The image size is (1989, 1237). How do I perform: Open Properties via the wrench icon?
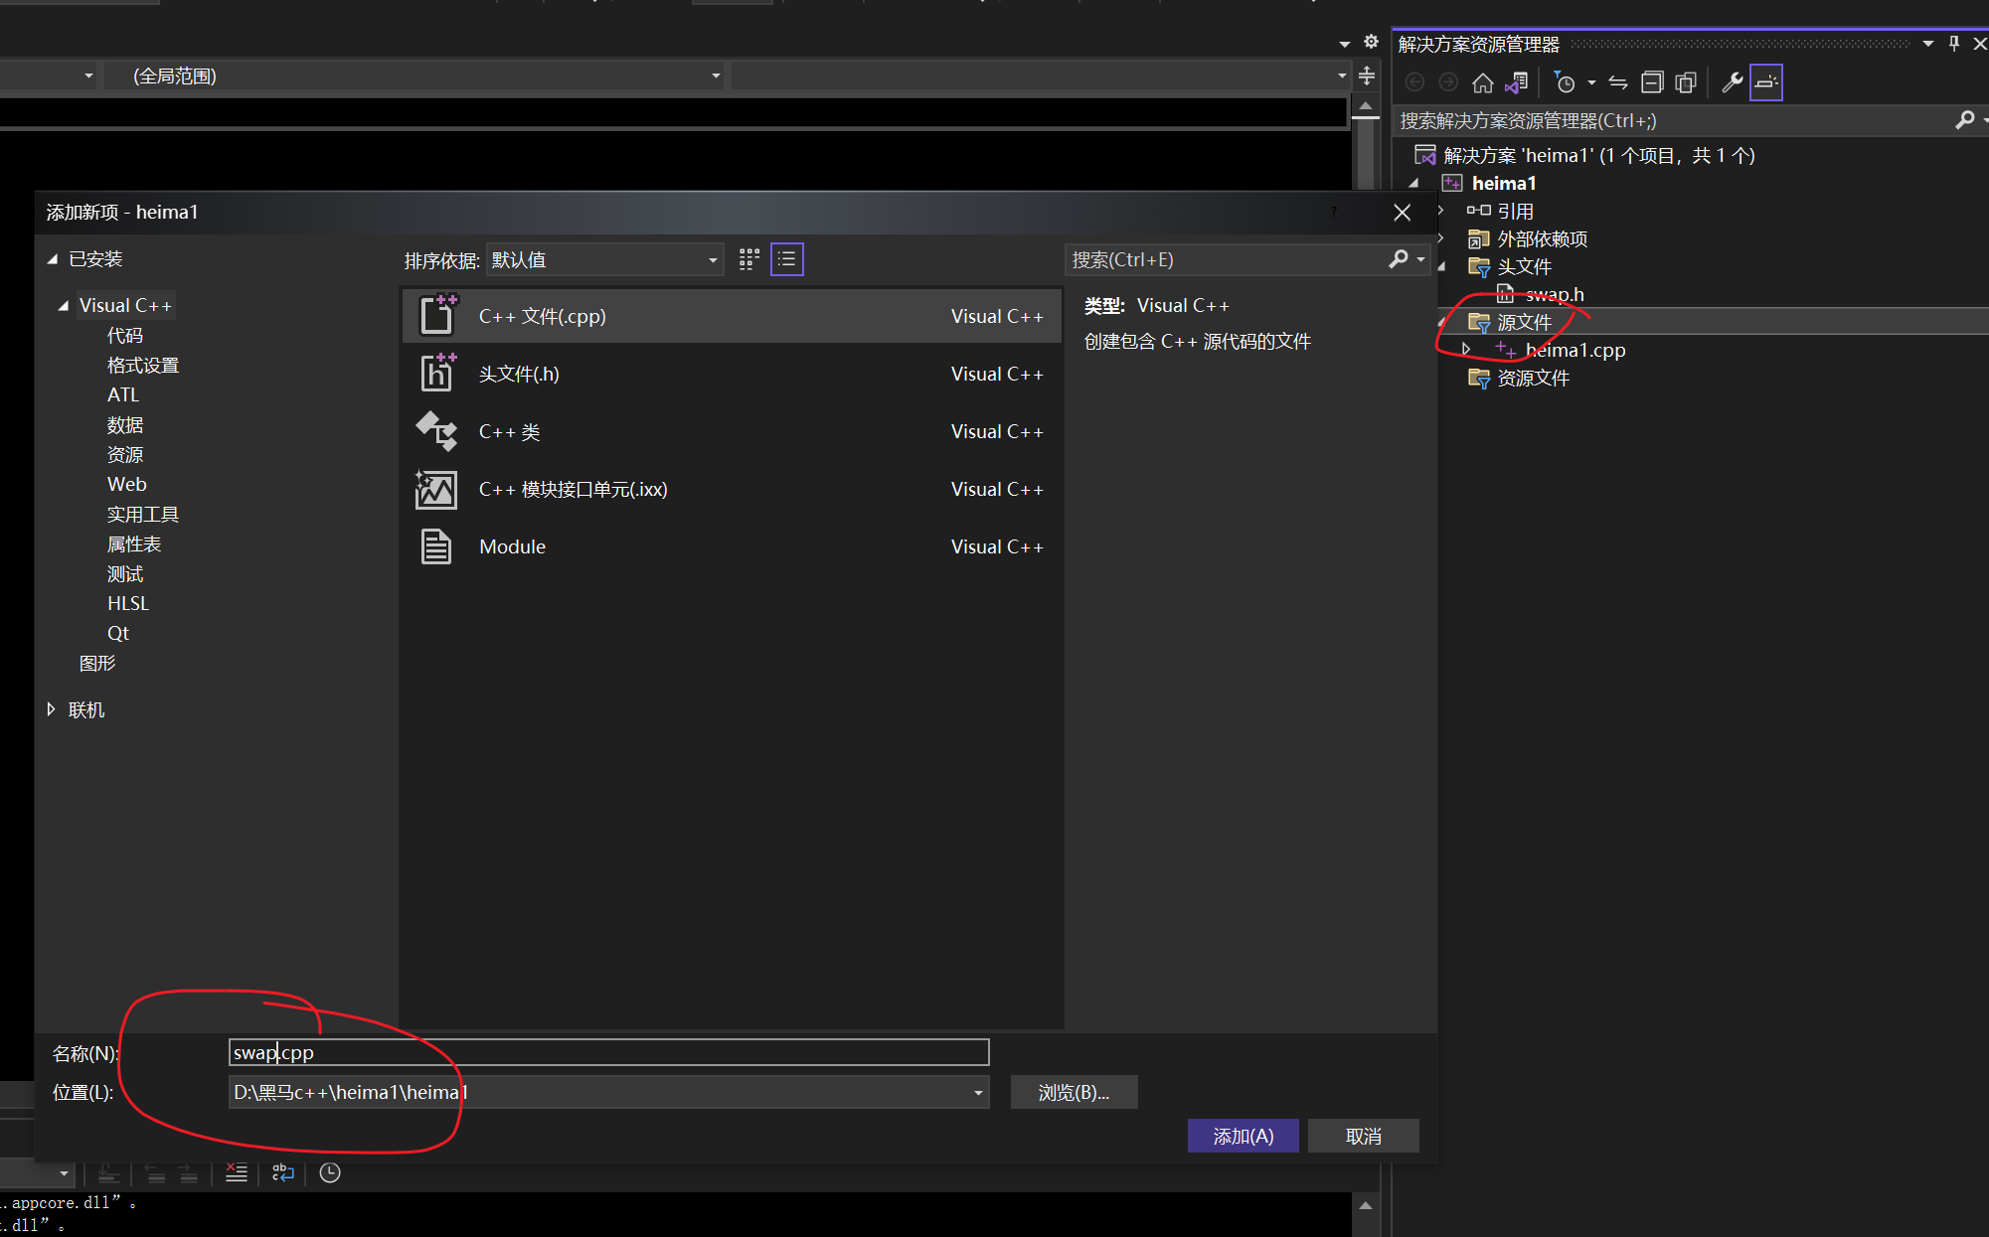pos(1732,82)
